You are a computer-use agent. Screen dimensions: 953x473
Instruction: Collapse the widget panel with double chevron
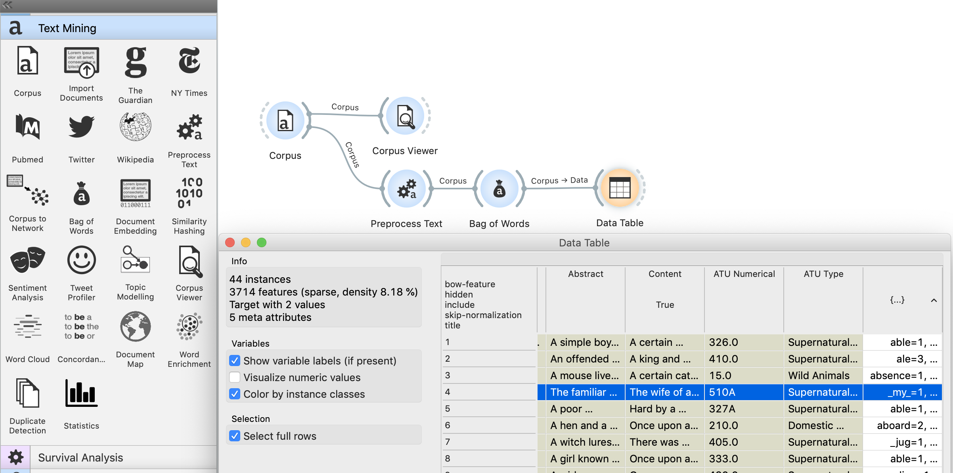8,5
